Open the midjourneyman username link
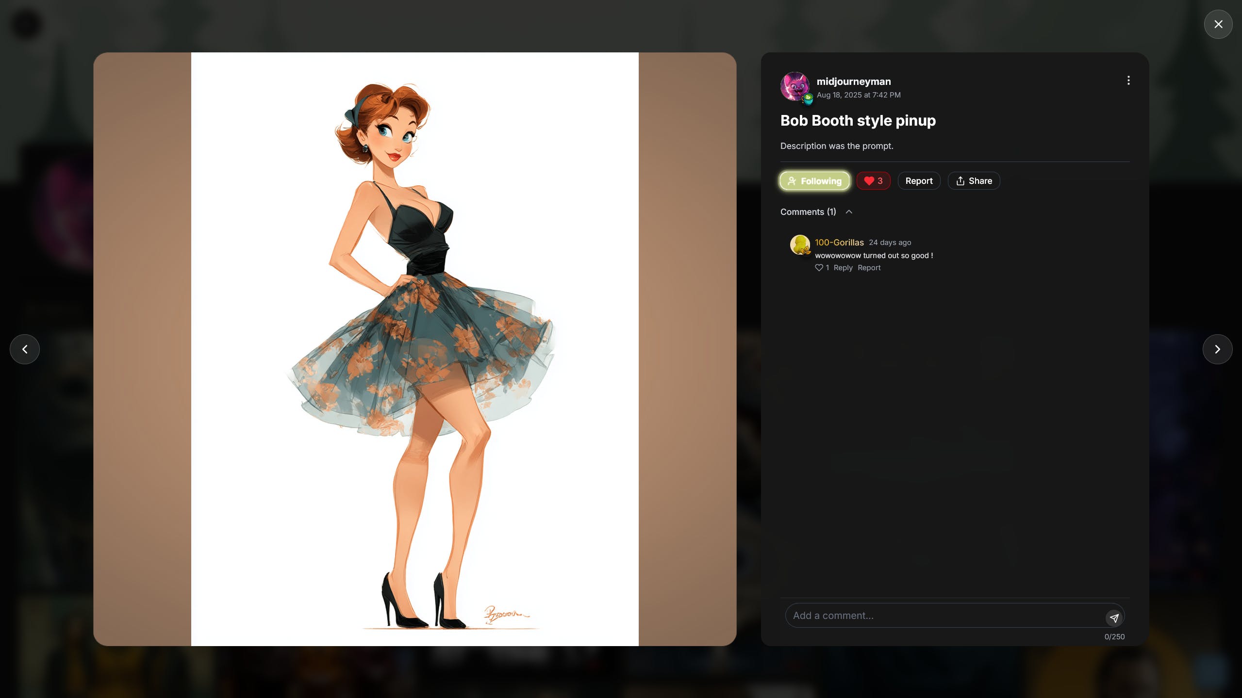This screenshot has width=1242, height=698. tap(853, 81)
